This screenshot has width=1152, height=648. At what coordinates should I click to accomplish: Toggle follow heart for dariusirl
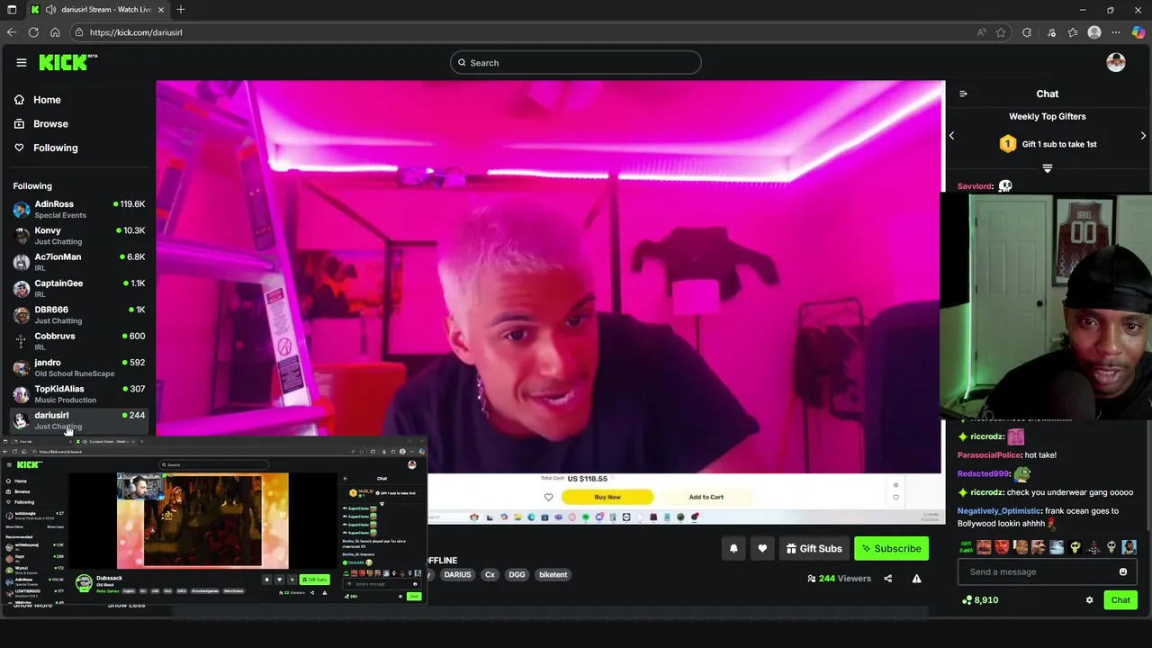tap(762, 548)
